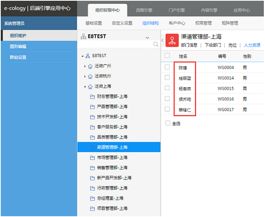Open the 部门信息 link
Image resolution: width=265 pixels, height=217 pixels.
pos(189,45)
